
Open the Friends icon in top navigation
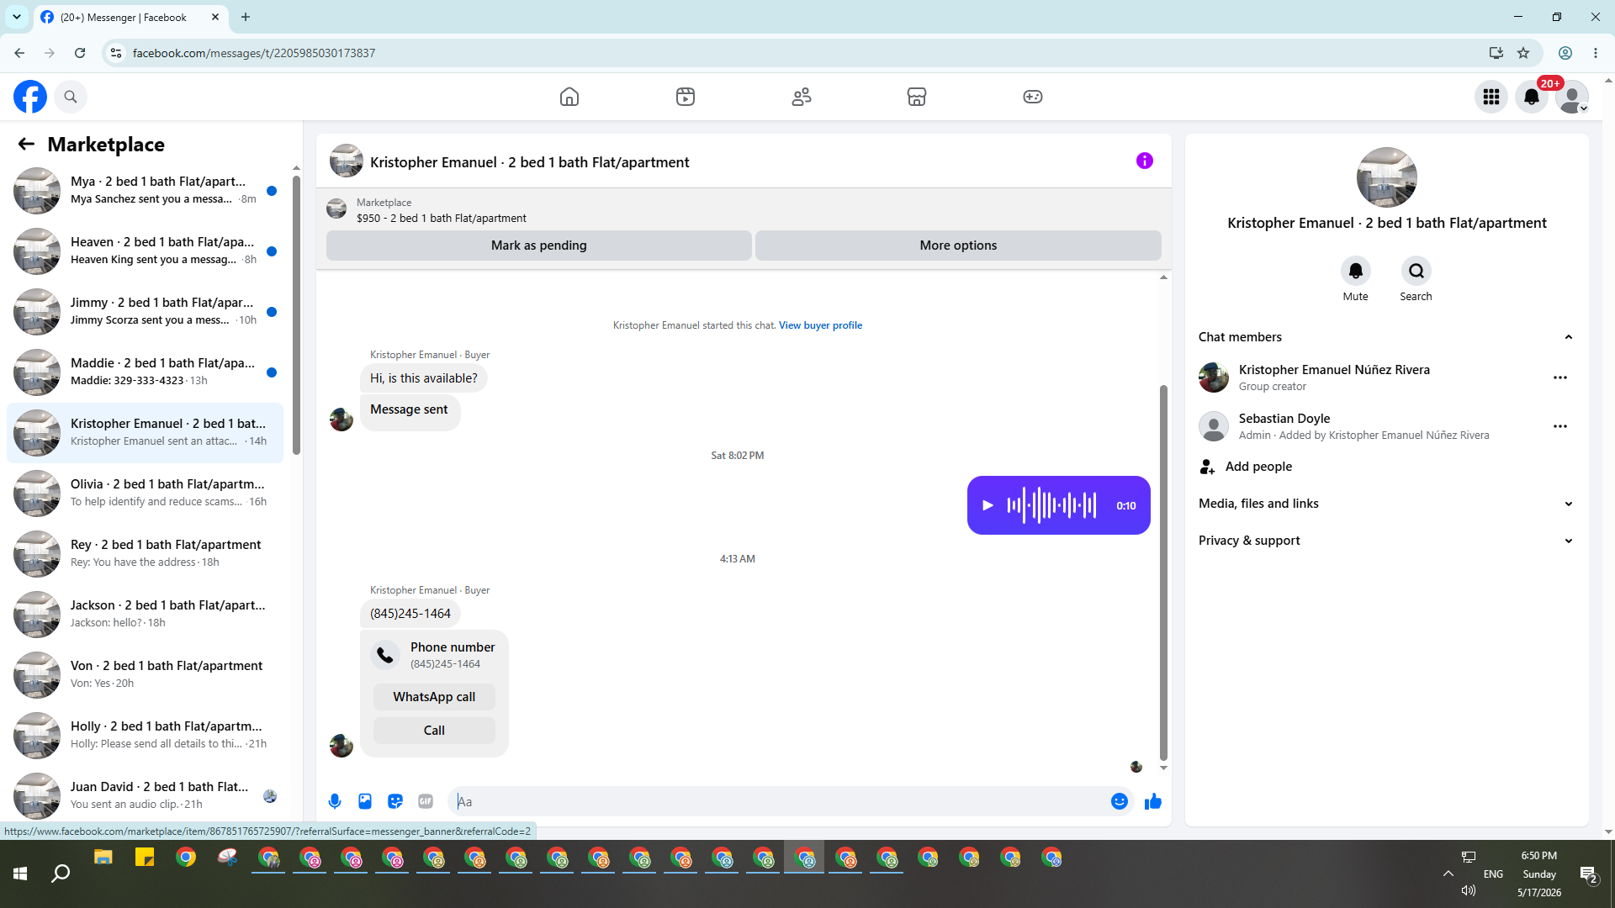coord(802,97)
